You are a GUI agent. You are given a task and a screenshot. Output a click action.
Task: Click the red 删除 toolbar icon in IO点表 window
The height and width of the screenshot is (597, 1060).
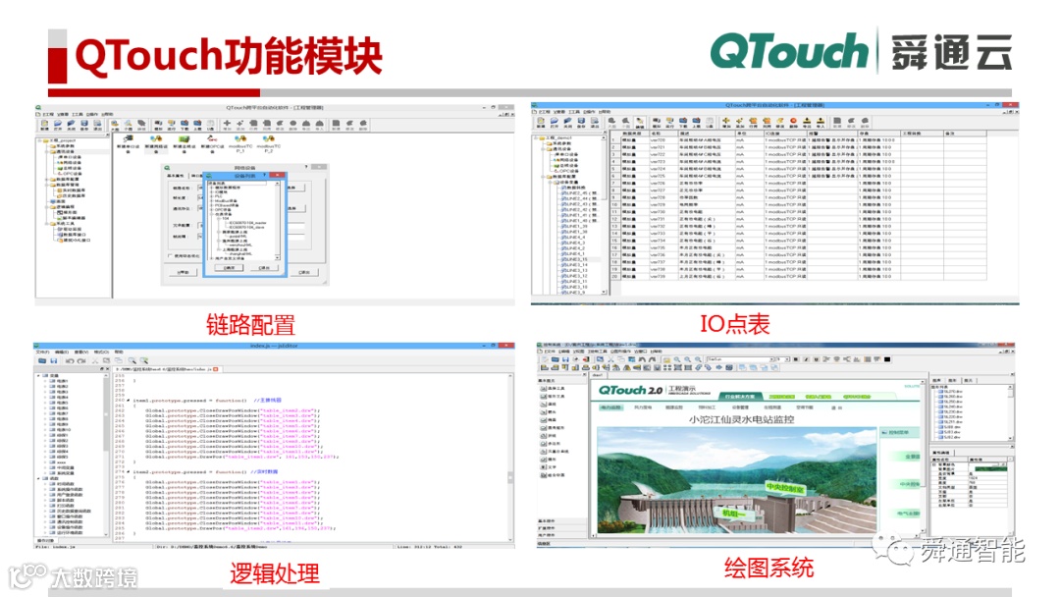coord(794,121)
